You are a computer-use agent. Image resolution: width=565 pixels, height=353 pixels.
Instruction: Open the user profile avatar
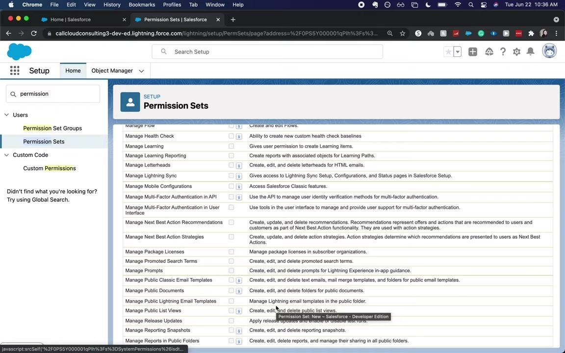pyautogui.click(x=549, y=51)
